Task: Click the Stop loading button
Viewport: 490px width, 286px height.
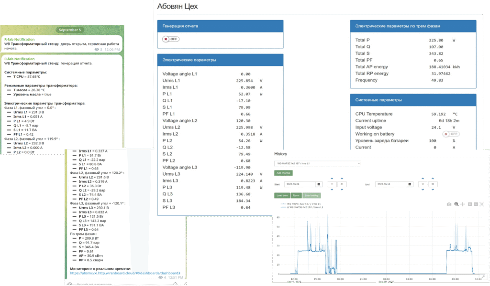Action: click(312, 195)
